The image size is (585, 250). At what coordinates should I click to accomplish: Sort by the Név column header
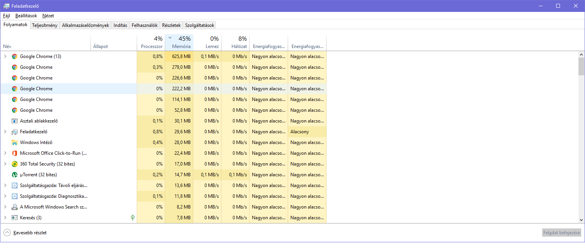[x=46, y=43]
